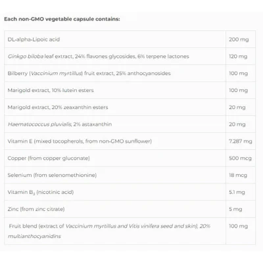Click the Fruit blend multianthocyanidins row
The width and height of the screenshot is (263, 263).
click(130, 231)
